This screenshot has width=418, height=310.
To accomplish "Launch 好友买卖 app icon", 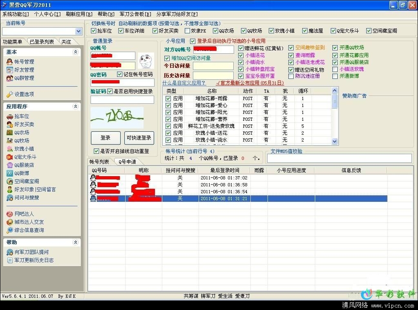I will tap(10, 124).
